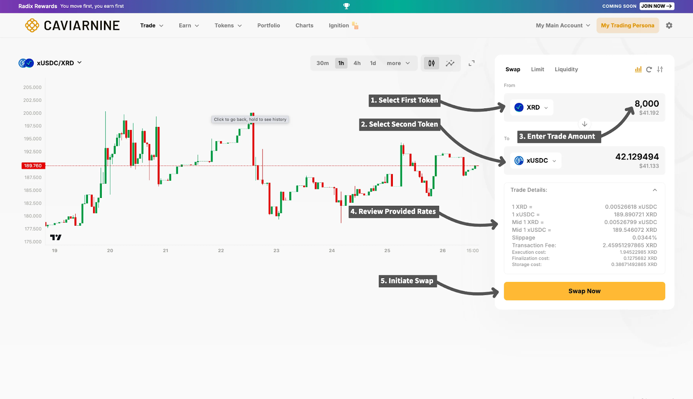Open the XRD from-token dropdown
This screenshot has width=693, height=399.
(x=532, y=107)
